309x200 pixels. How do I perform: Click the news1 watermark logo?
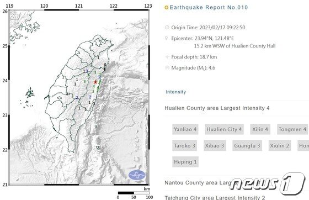(x=268, y=184)
